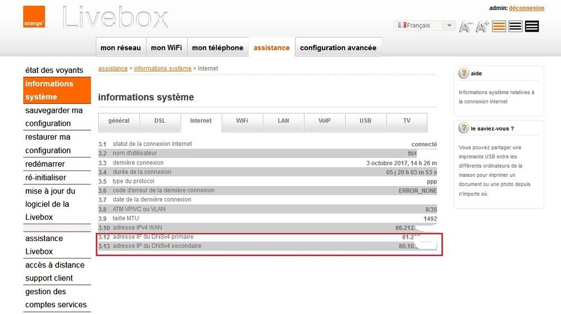
Task: Select white-striped black contrast theme icon
Action: click(531, 26)
